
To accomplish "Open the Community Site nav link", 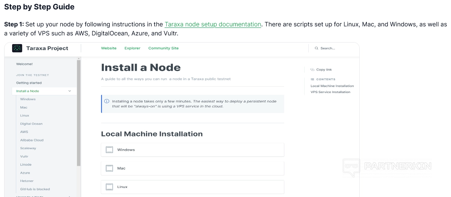I will (x=163, y=48).
